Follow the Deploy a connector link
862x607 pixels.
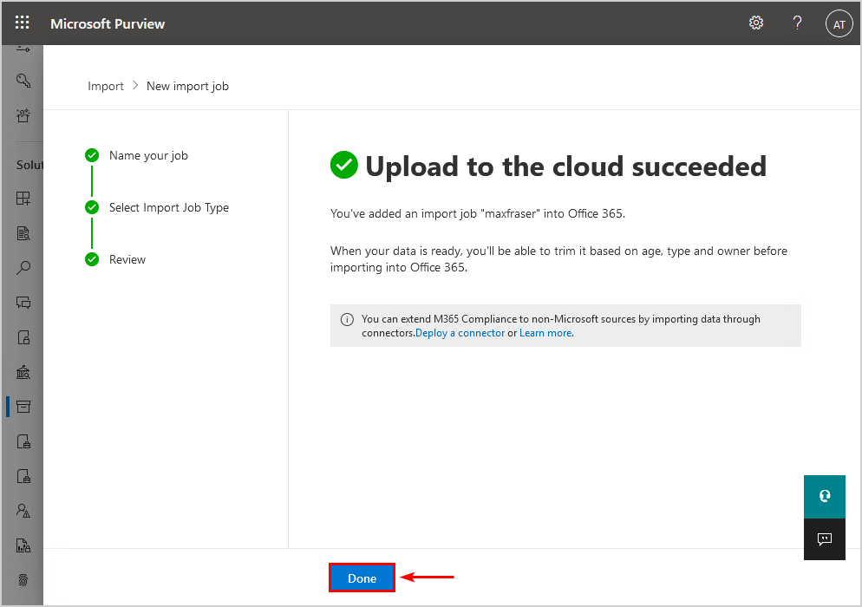[x=460, y=333]
